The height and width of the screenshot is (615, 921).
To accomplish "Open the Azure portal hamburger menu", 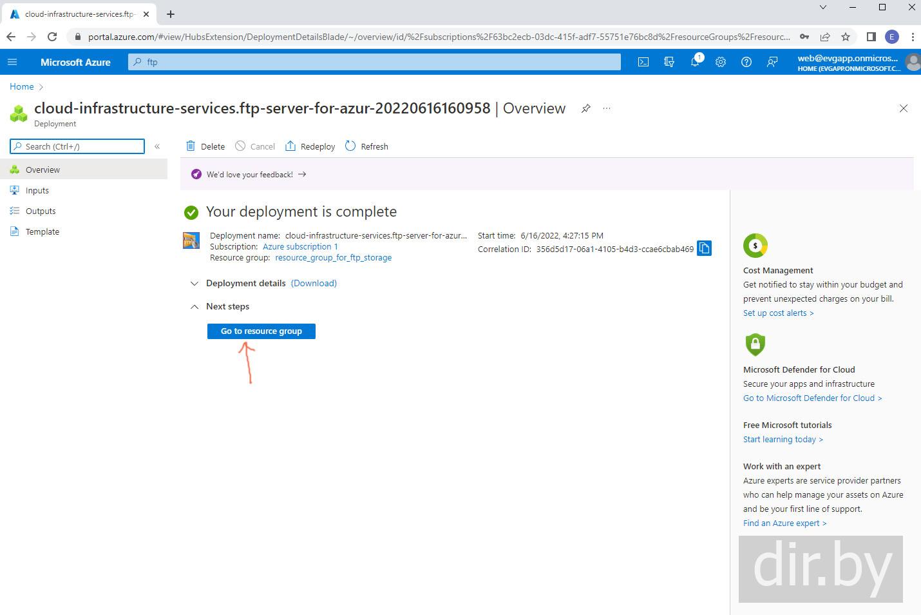I will 12,62.
